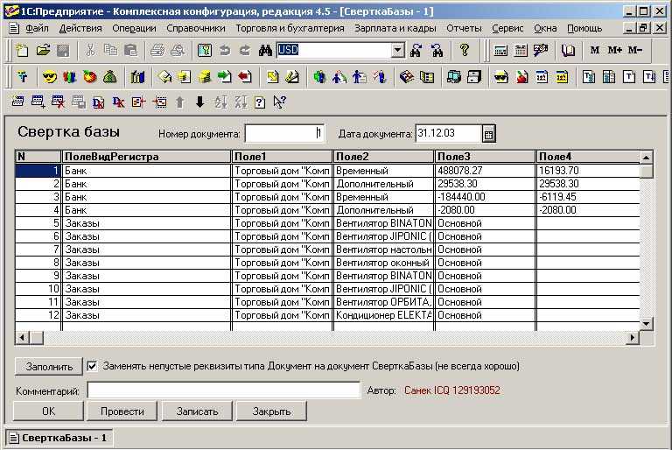The image size is (672, 450).
Task: Click the Sort ascending A-Z icon
Action: tap(220, 102)
